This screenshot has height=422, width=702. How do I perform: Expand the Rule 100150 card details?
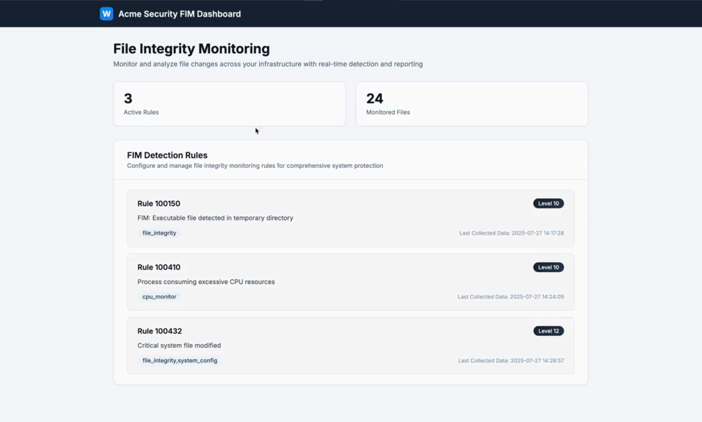pos(158,203)
